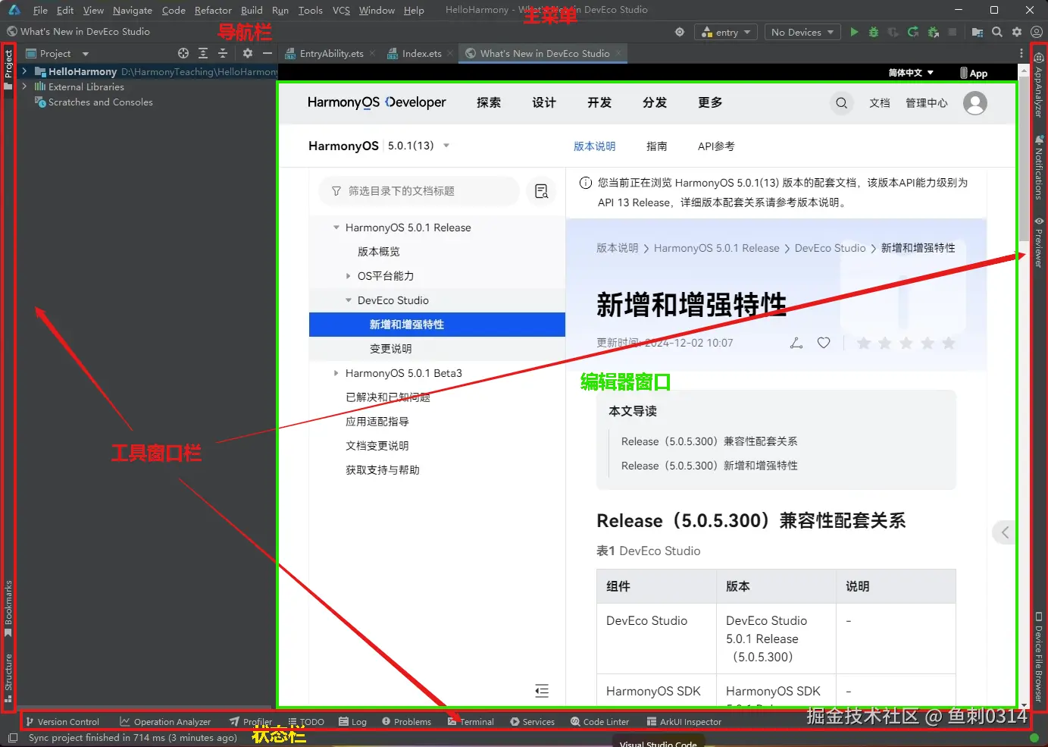Click the outline toggle icon at page bottom
The image size is (1048, 747).
point(542,690)
